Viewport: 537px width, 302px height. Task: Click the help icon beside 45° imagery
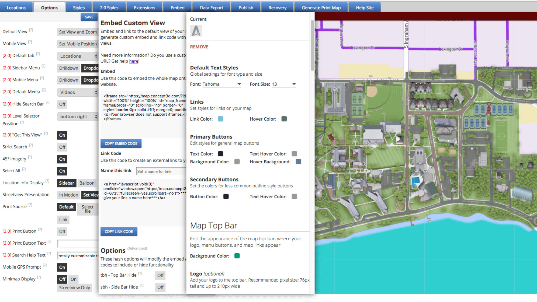[x=30, y=157]
